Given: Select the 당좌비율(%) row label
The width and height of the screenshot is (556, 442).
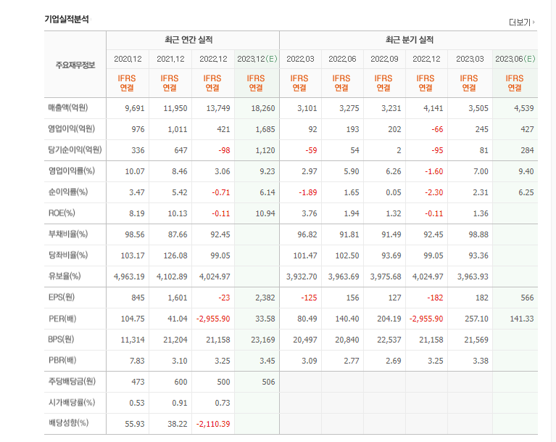Looking at the screenshot, I should point(68,255).
